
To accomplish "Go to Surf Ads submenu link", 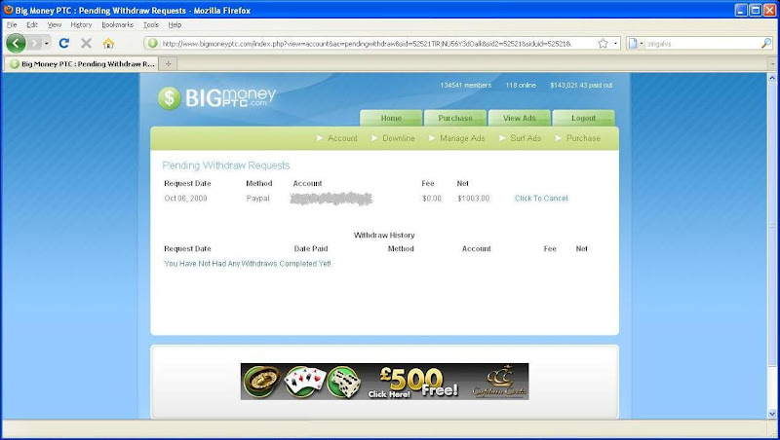I will 526,138.
